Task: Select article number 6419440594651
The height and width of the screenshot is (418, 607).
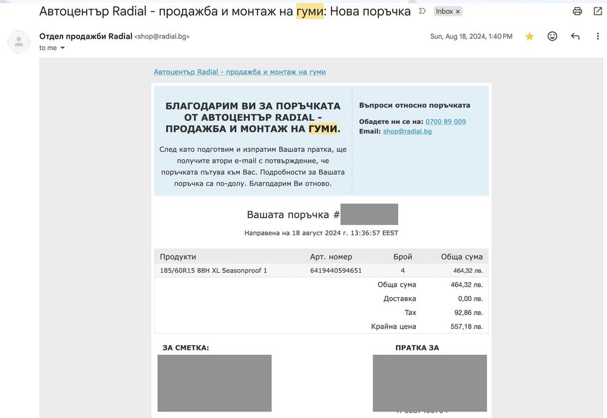Action: [336, 270]
